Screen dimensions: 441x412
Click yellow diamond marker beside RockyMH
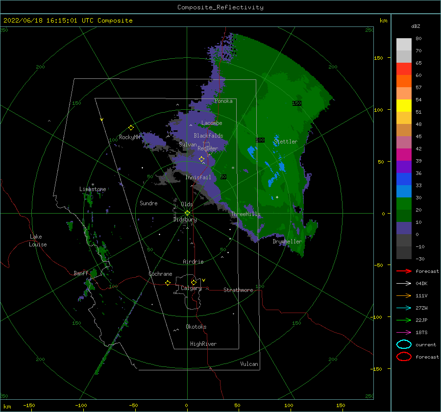pos(131,128)
